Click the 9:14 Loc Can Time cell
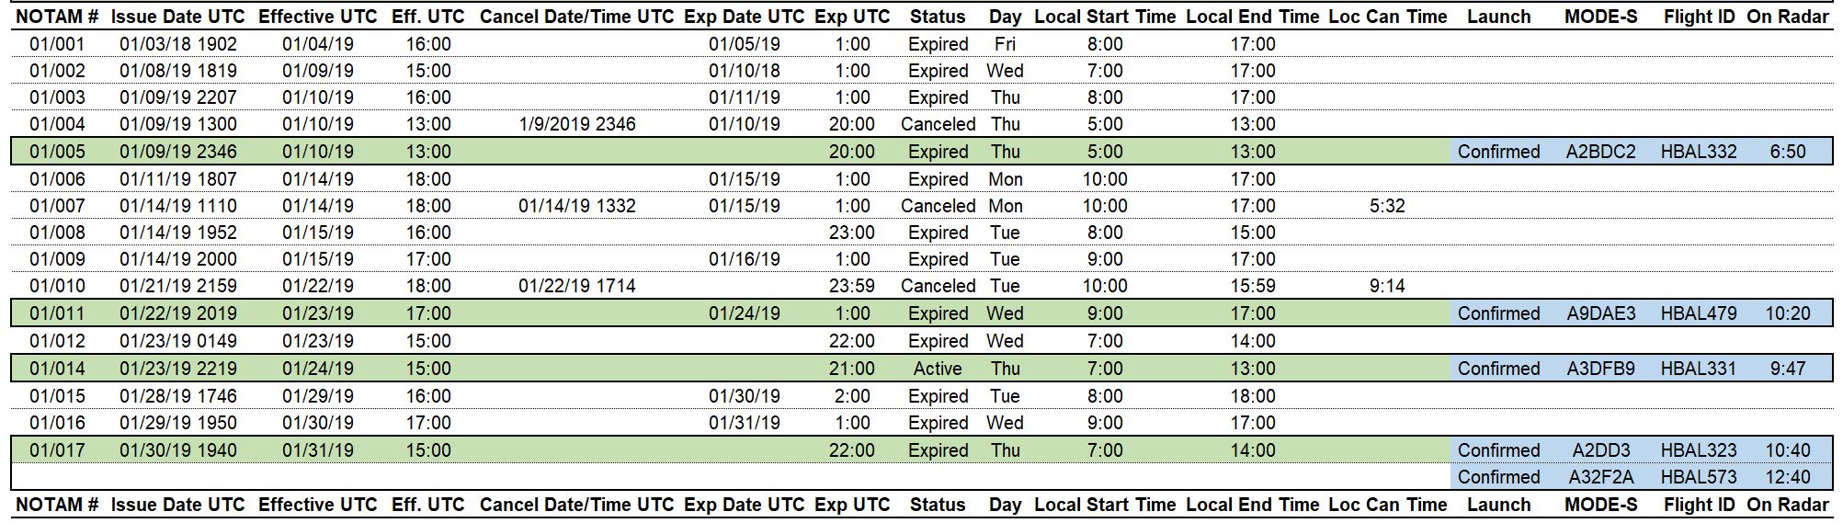Screen dimensions: 1843x523 click(1386, 286)
